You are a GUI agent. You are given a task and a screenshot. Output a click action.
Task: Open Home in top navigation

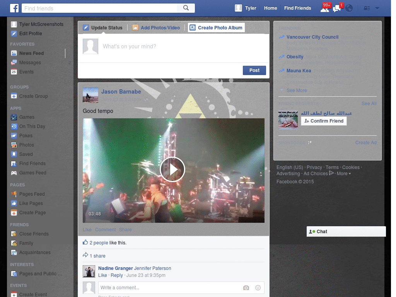click(270, 8)
